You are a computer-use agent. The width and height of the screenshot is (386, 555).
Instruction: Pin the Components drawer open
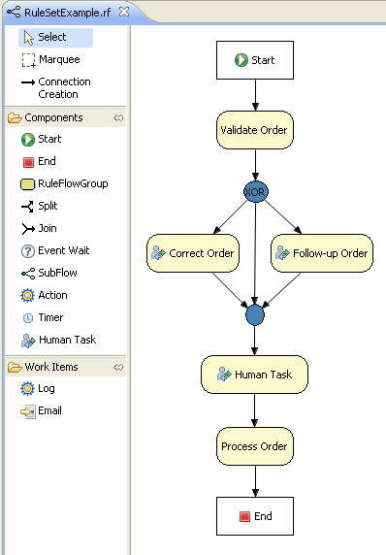[x=118, y=117]
